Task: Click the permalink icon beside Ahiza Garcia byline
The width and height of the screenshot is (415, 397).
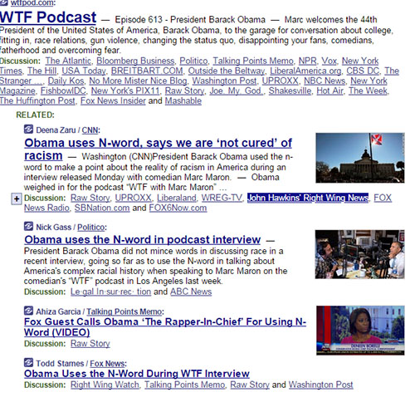Action: point(28,311)
